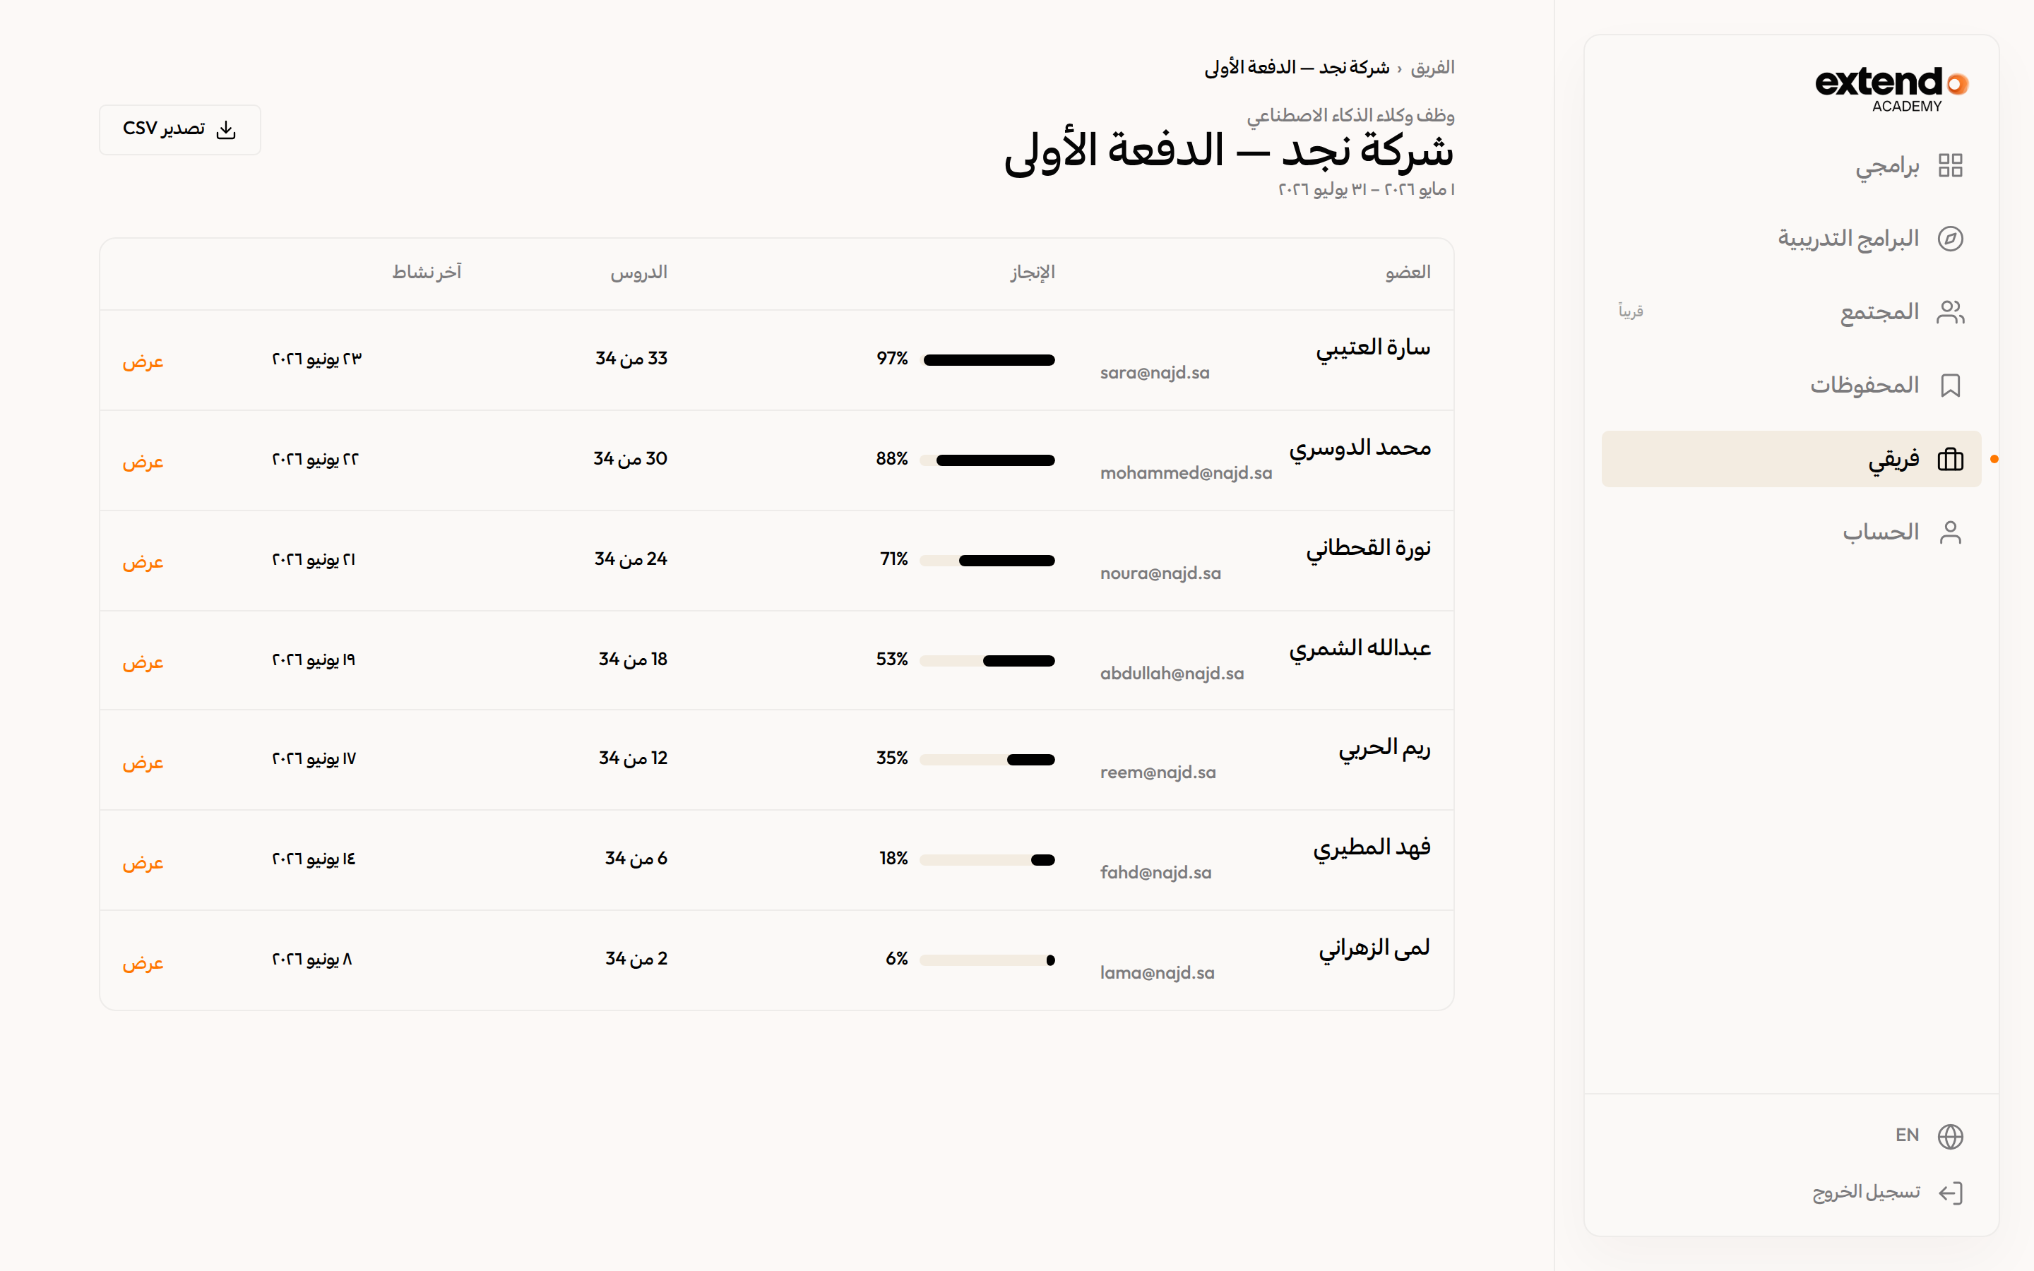Image resolution: width=2034 pixels, height=1271 pixels.
Task: Click the globe language icon
Action: point(1950,1135)
